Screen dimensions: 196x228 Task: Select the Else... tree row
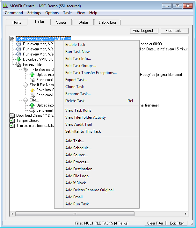click(34, 100)
